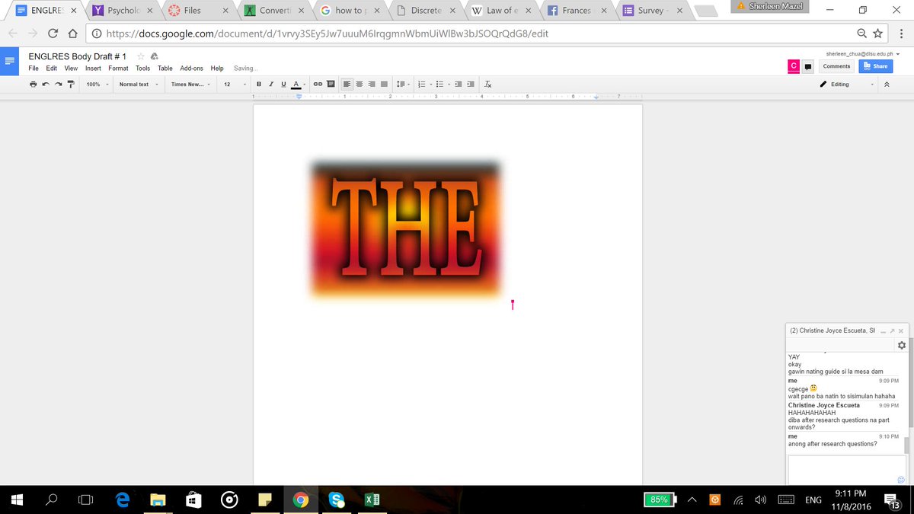Image resolution: width=914 pixels, height=514 pixels.
Task: Reload the page in Chrome
Action: pyautogui.click(x=53, y=34)
